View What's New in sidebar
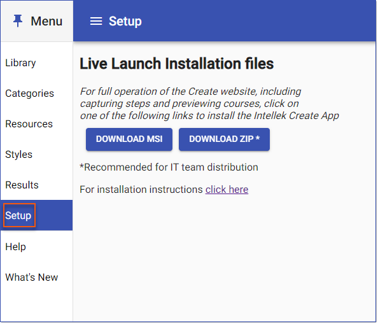The width and height of the screenshot is (378, 324). [x=37, y=278]
